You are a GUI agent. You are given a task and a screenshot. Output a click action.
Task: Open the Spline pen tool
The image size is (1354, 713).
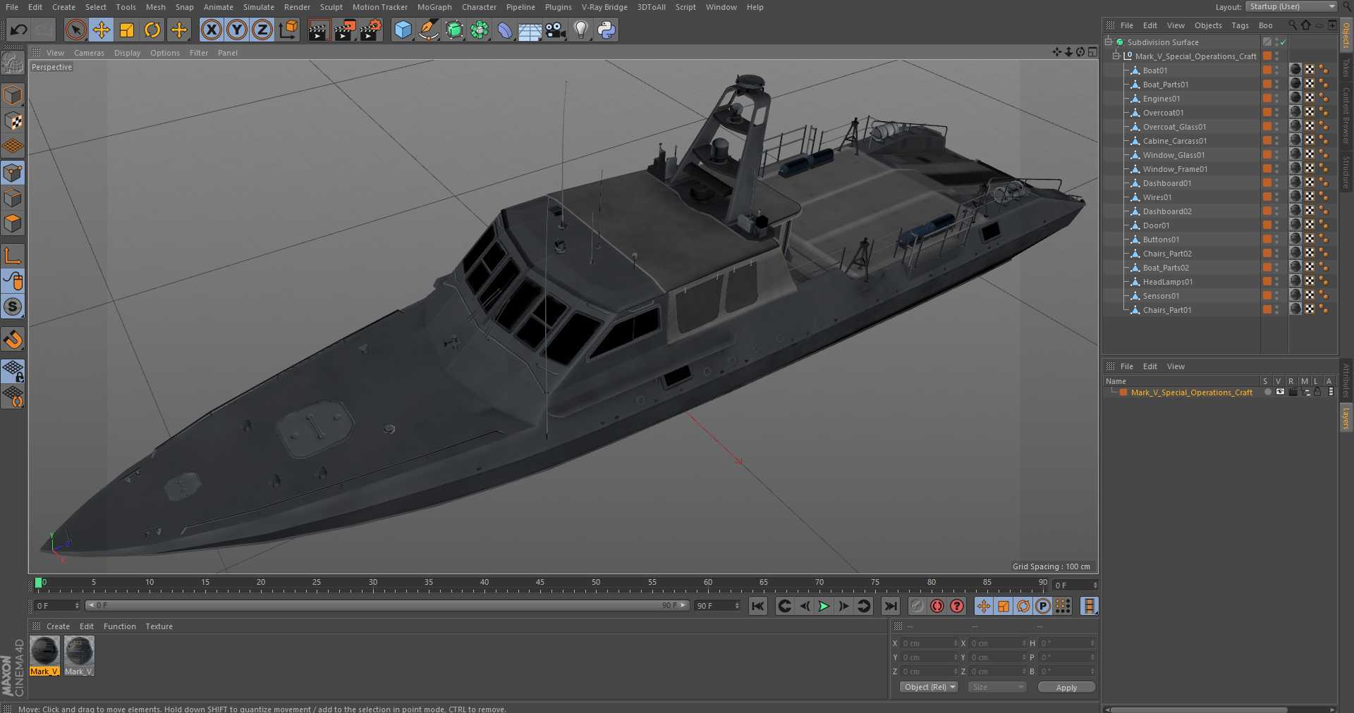click(428, 30)
